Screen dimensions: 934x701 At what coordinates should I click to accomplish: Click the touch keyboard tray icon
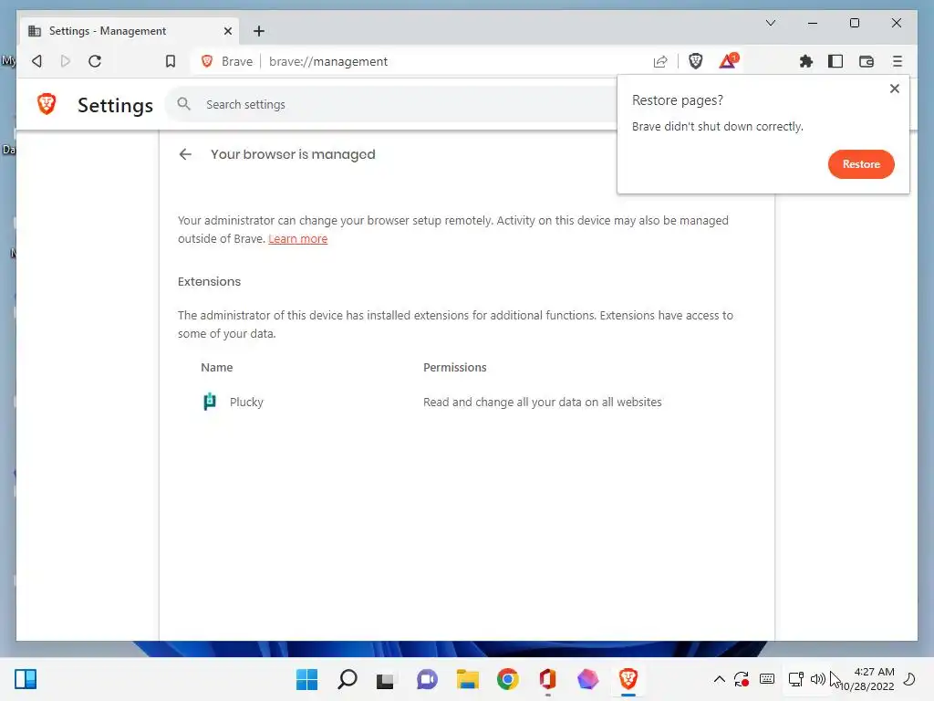pos(767,679)
